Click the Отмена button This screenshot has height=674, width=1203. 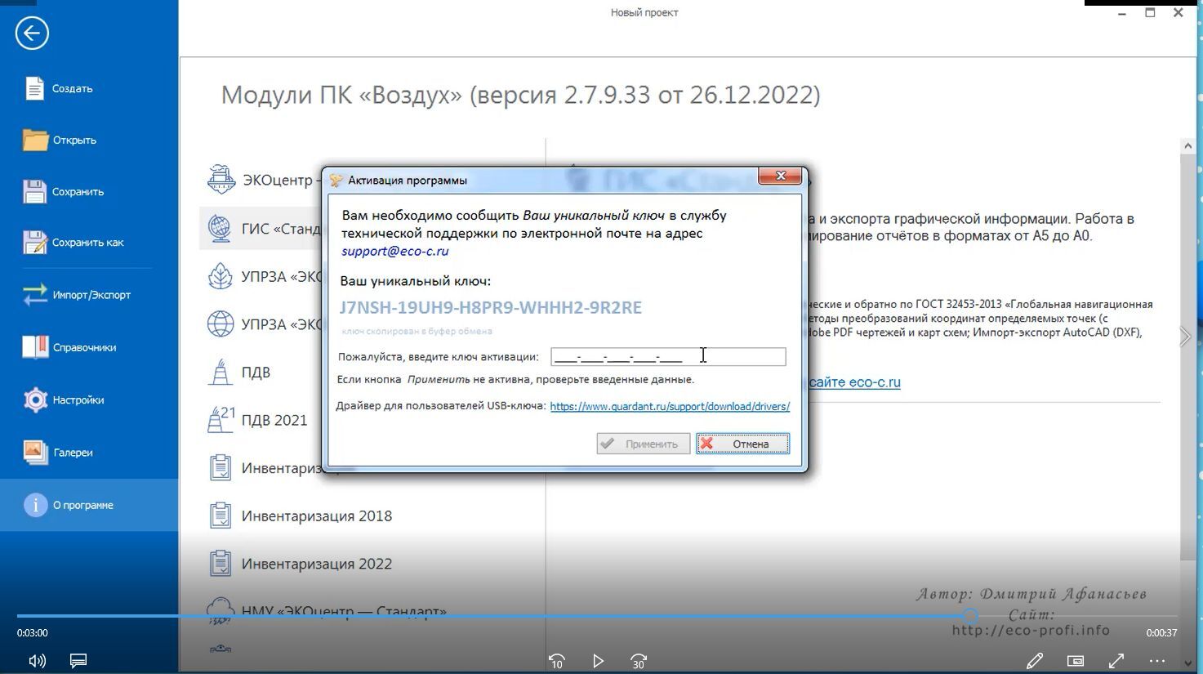click(742, 444)
